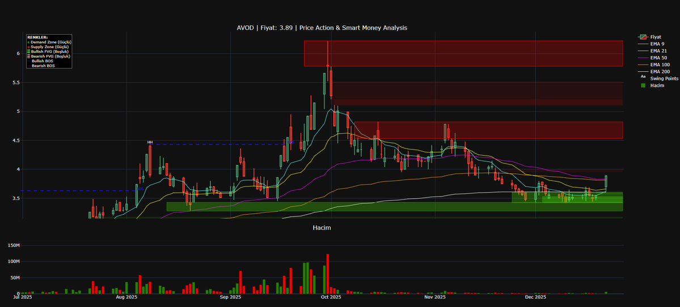The image size is (680, 307).
Task: Click the 50M volume axis tick
Action: [x=14, y=278]
